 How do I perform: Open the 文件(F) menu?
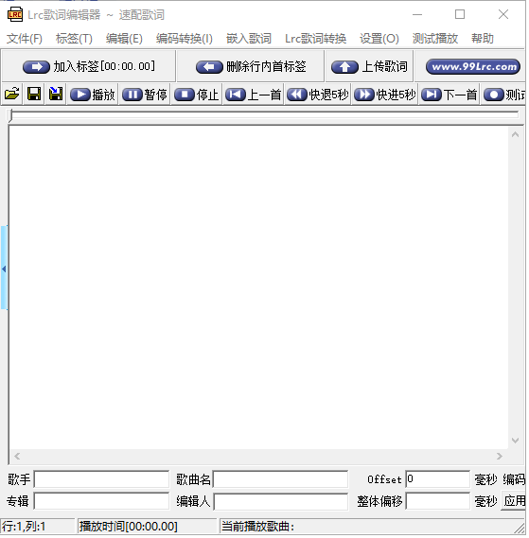pos(25,39)
